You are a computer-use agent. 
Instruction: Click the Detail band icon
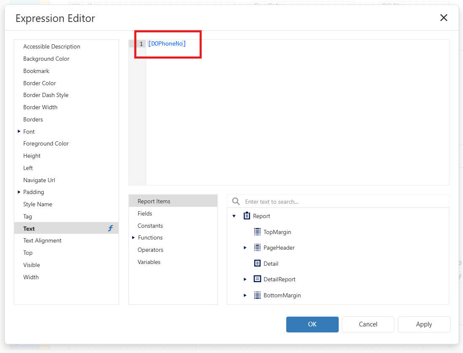[257, 264]
